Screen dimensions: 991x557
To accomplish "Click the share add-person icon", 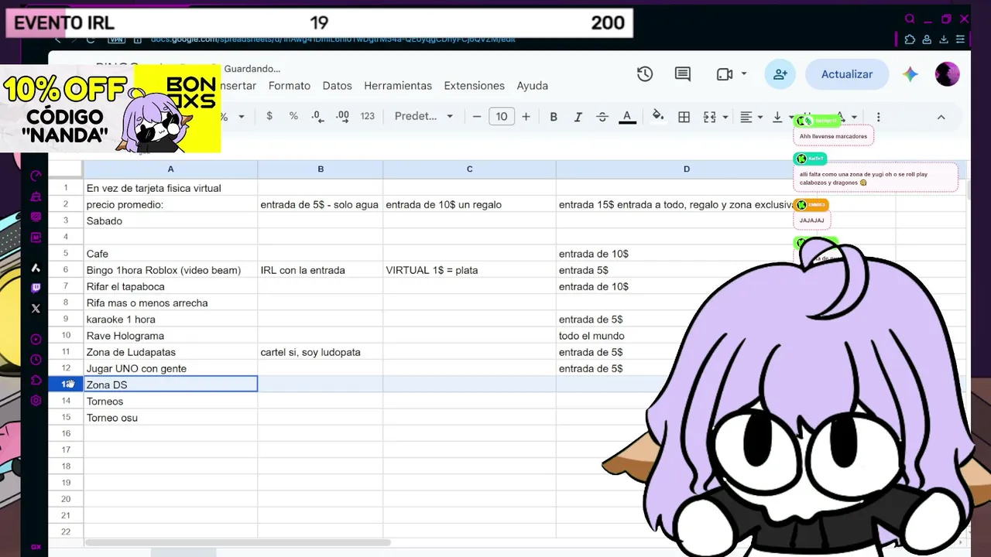I will pyautogui.click(x=780, y=74).
